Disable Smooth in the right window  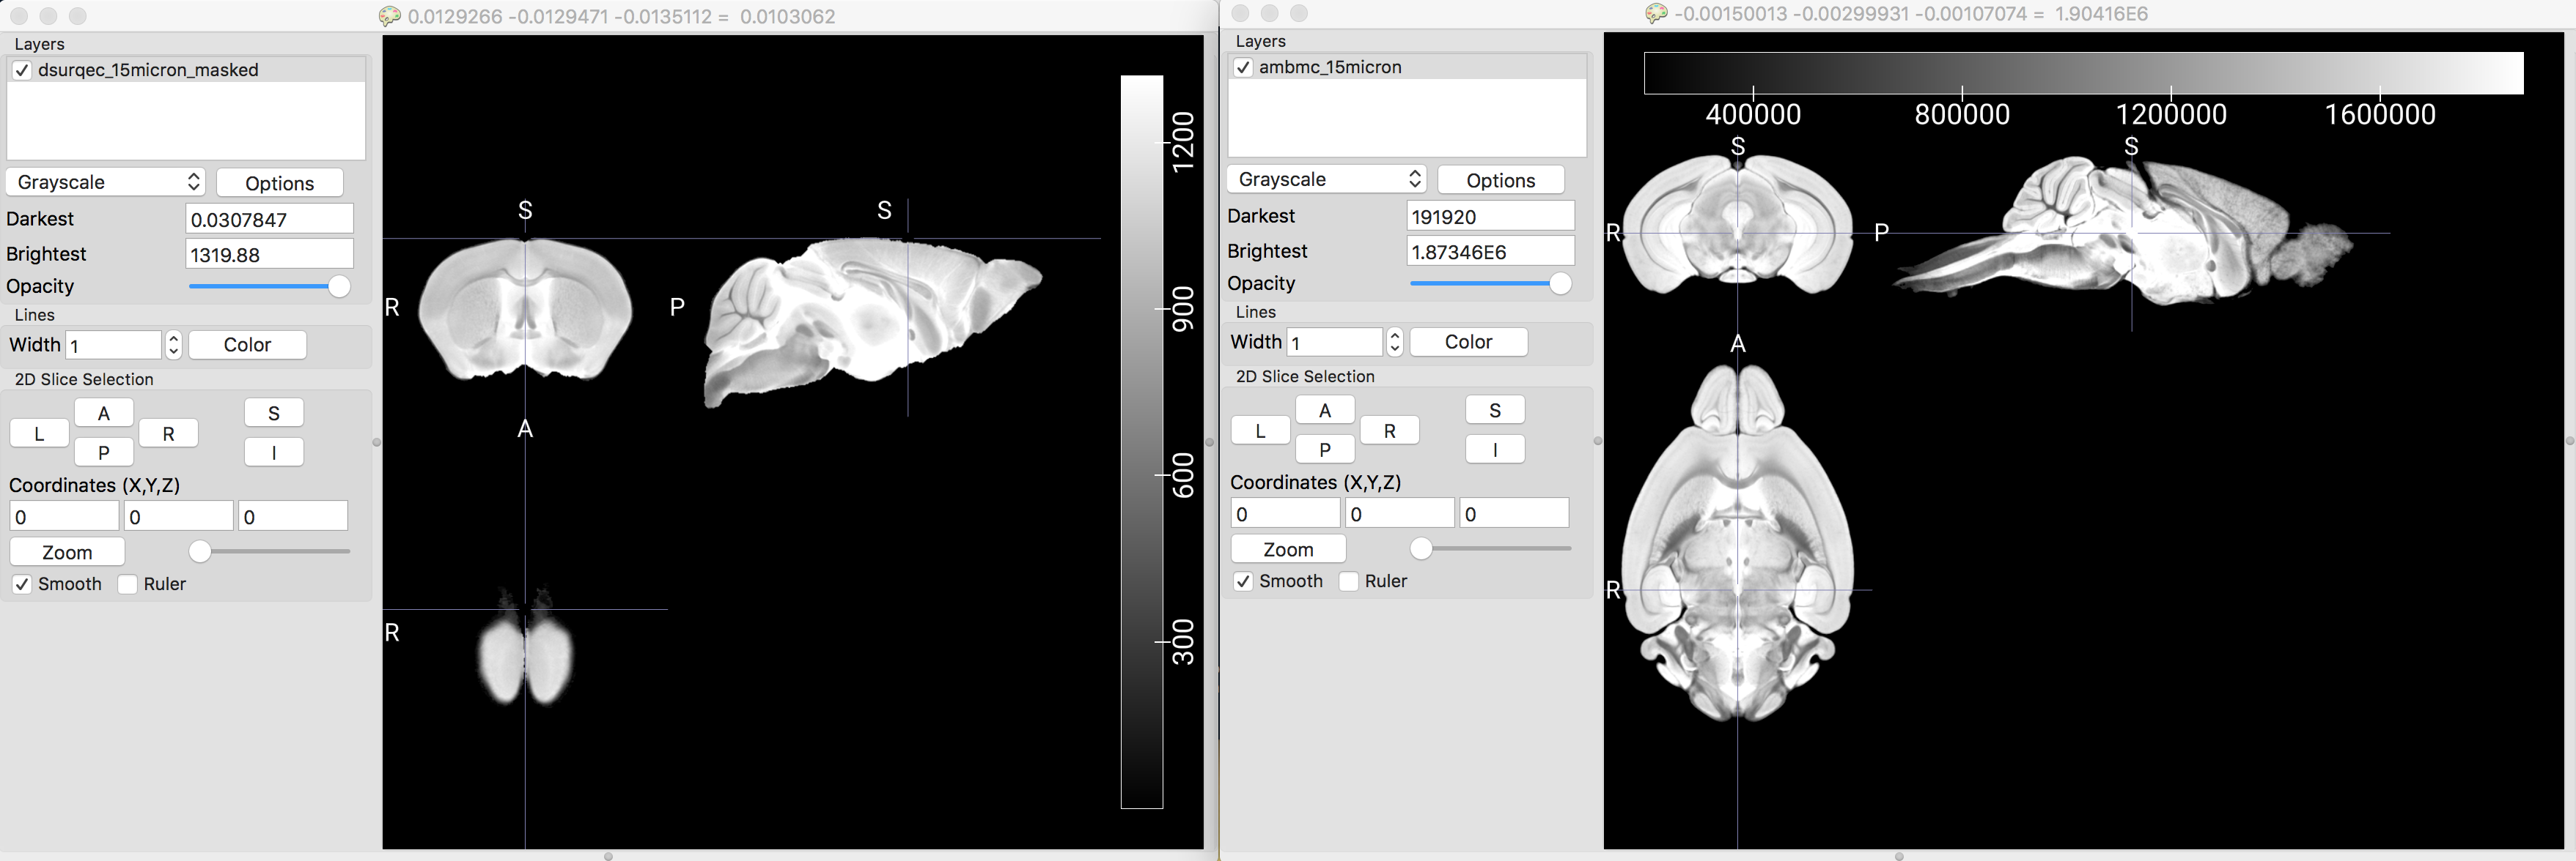pyautogui.click(x=1243, y=581)
